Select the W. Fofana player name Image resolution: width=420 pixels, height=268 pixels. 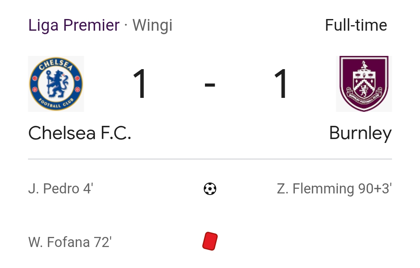point(59,242)
